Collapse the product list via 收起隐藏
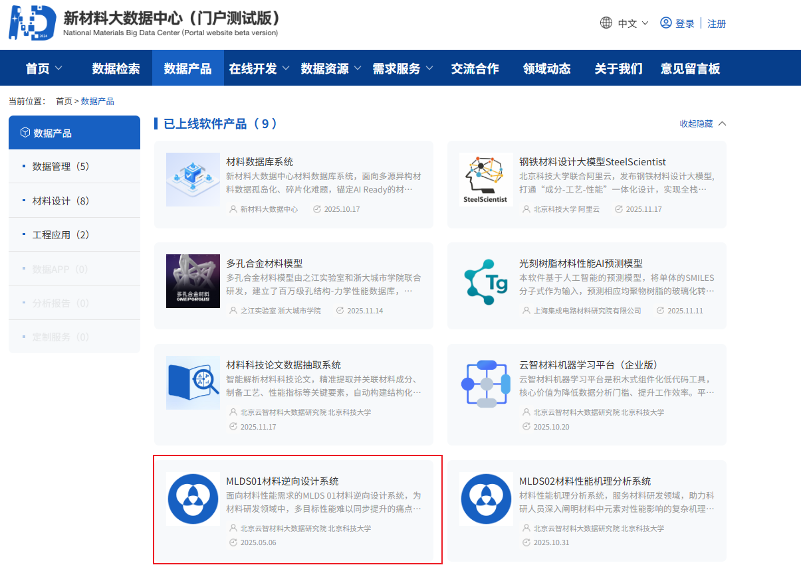 pos(703,123)
